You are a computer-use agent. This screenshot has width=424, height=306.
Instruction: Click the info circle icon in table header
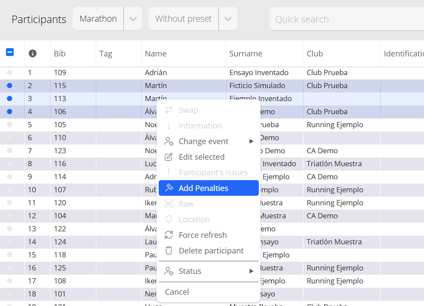[x=33, y=53]
